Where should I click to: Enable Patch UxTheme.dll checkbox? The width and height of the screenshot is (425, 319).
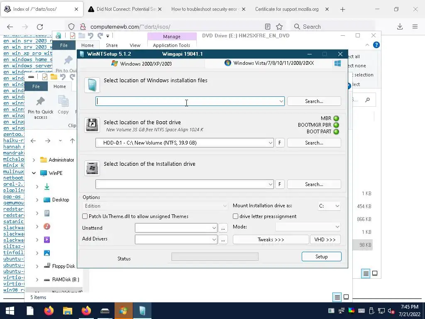85,216
